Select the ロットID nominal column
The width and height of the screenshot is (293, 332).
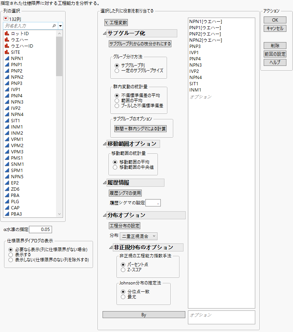tap(20, 33)
